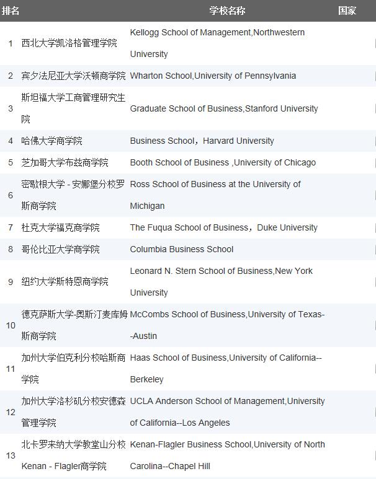Select 芝加哥大学布兹商学院 Chinese name
376x479 pixels.
pos(65,162)
